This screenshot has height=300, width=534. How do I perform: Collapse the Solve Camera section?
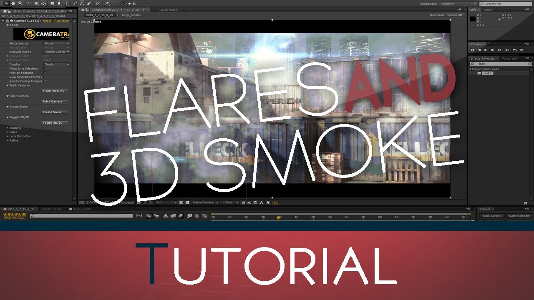pos(8,96)
